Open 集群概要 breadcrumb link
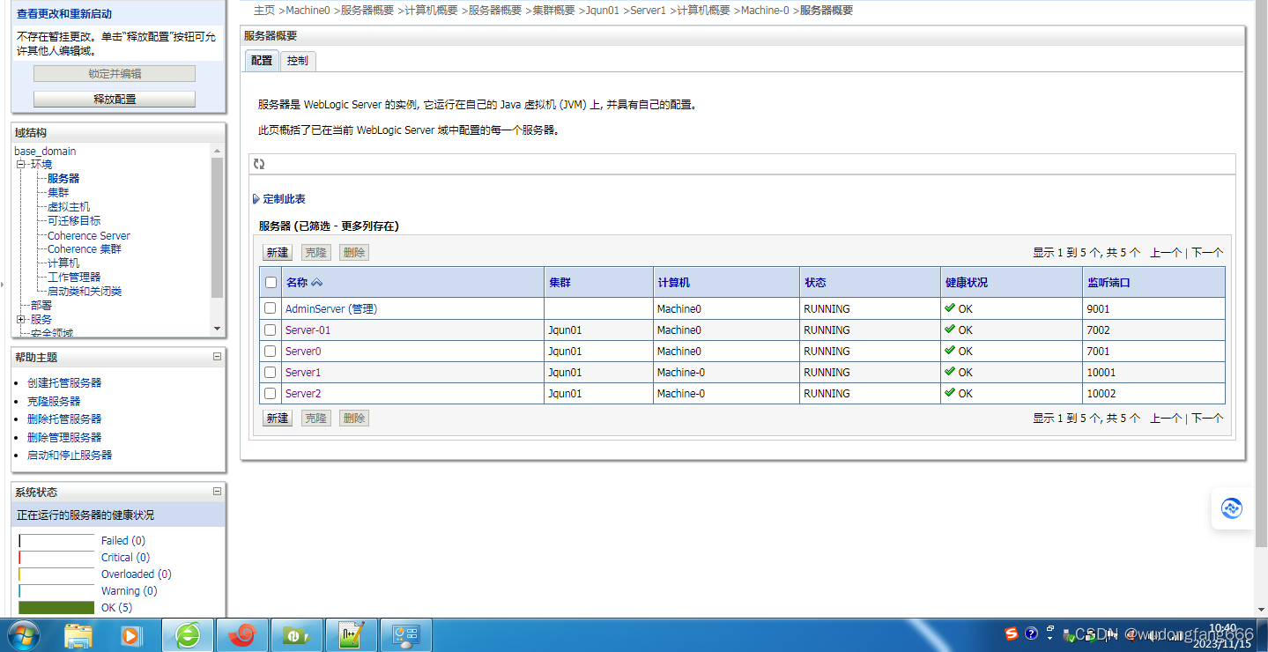This screenshot has height=652, width=1268. pyautogui.click(x=553, y=11)
